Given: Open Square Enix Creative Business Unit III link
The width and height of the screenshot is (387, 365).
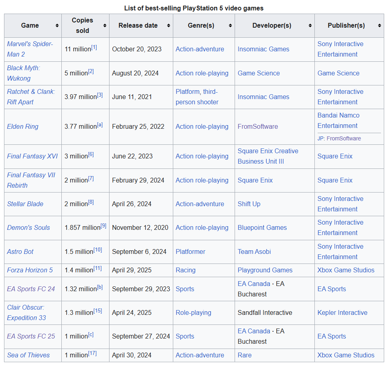Looking at the screenshot, I should [x=268, y=156].
